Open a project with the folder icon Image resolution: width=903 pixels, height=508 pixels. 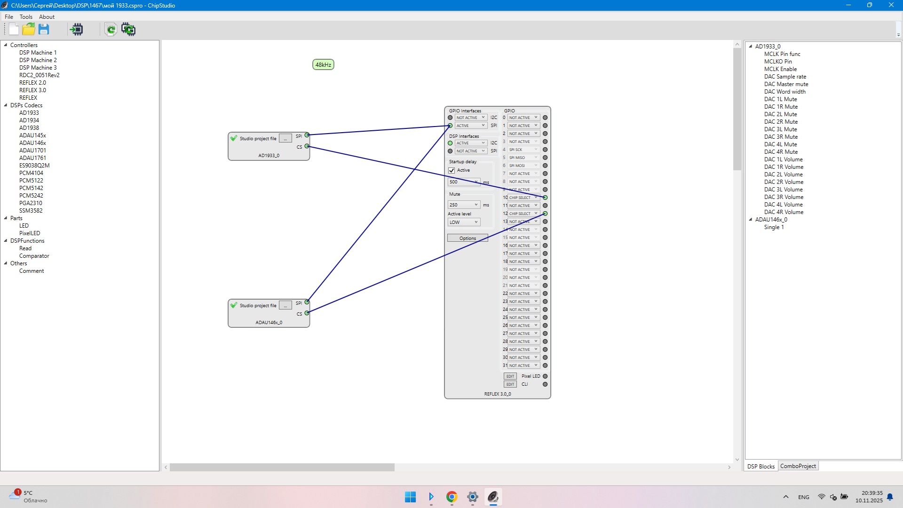point(29,29)
